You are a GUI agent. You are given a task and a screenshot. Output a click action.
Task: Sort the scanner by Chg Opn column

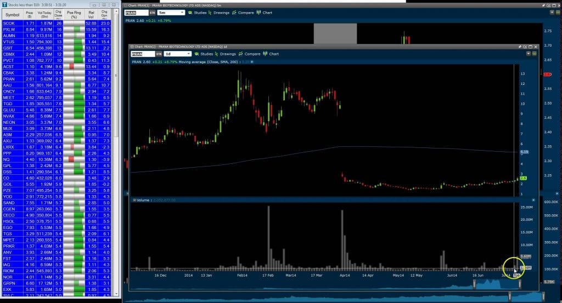(104, 15)
